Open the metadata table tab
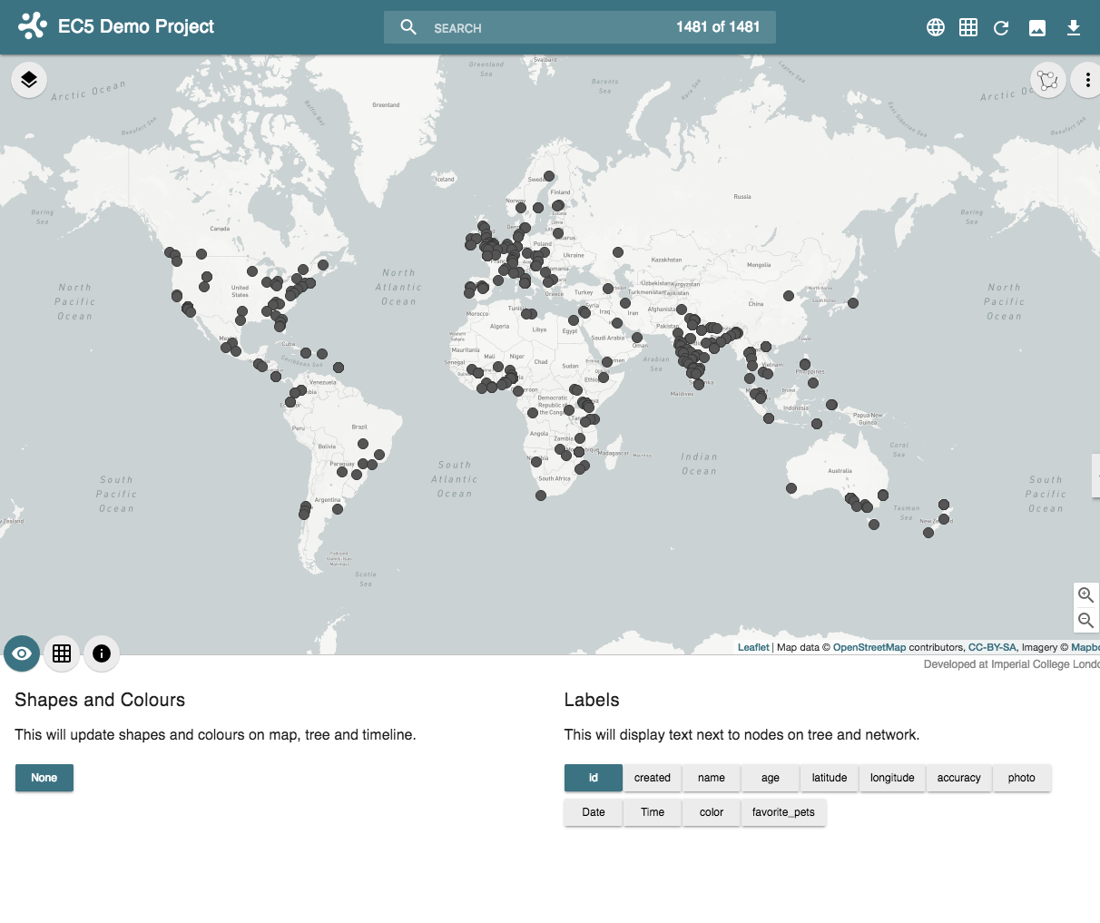 tap(62, 653)
